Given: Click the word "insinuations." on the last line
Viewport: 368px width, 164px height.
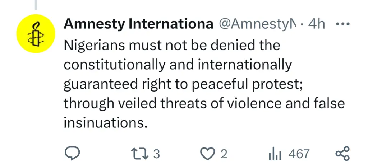Looking at the screenshot, I should 106,123.
